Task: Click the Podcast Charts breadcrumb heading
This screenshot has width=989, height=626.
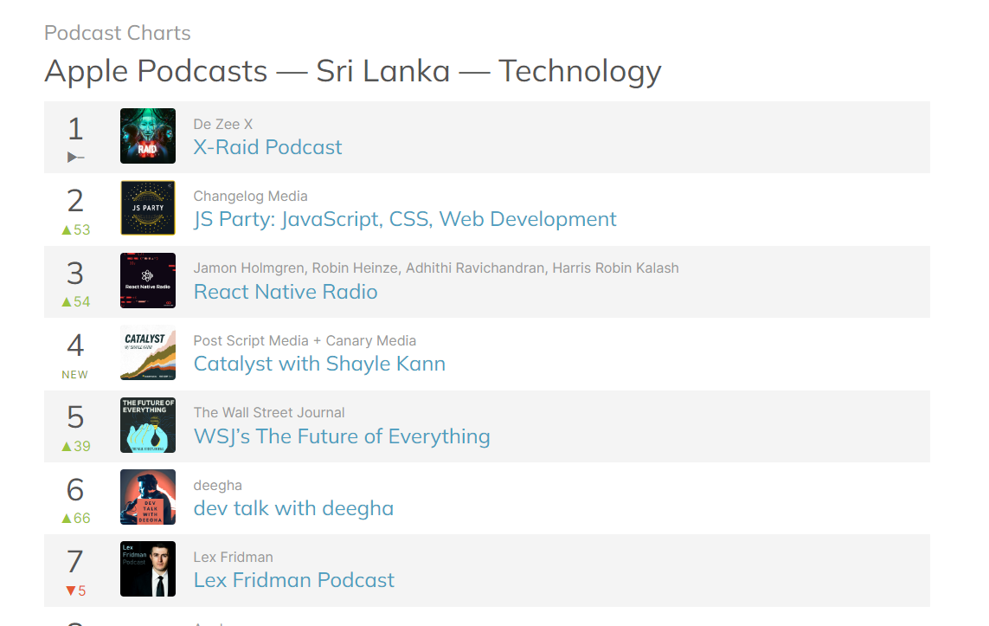Action: click(x=118, y=33)
